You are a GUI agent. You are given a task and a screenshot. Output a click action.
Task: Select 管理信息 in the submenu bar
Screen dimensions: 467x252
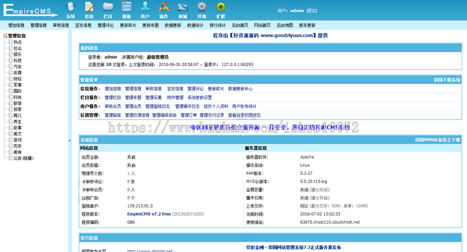(x=39, y=26)
